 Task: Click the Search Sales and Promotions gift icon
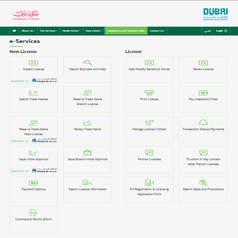[203, 183]
